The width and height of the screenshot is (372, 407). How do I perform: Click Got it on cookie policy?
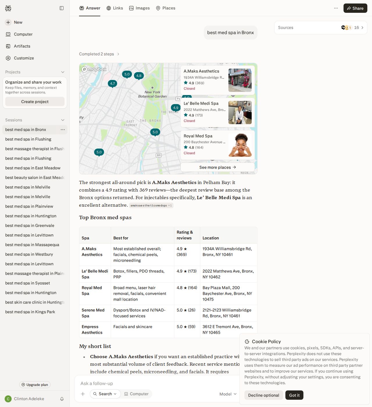pyautogui.click(x=294, y=395)
